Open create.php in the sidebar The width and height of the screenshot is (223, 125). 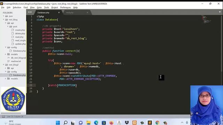pyautogui.click(x=20, y=30)
